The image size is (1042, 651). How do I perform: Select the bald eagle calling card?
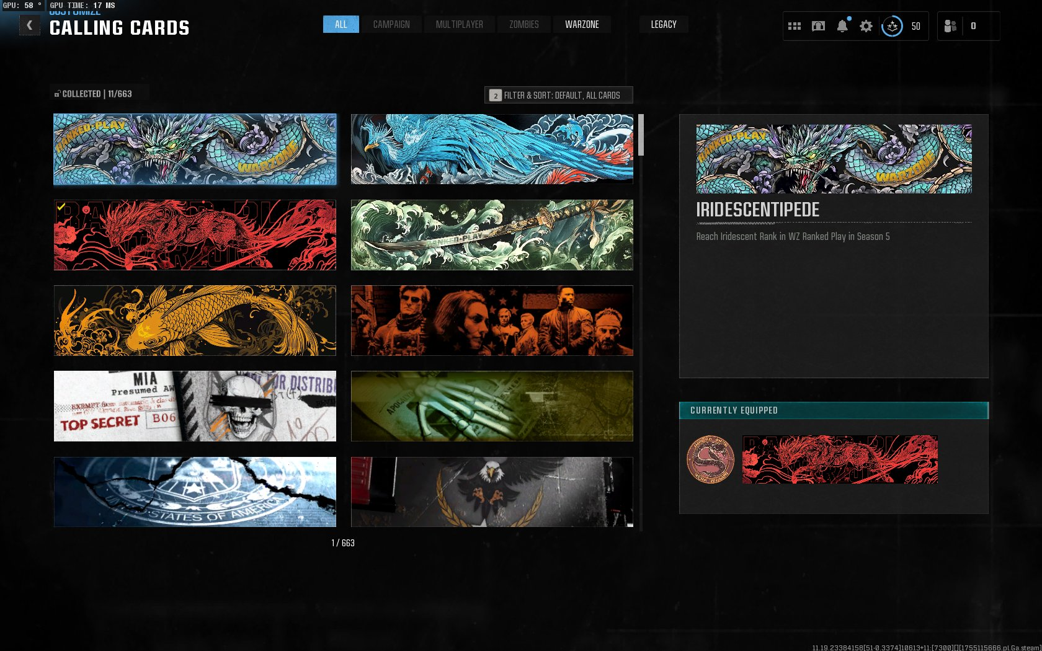click(492, 492)
